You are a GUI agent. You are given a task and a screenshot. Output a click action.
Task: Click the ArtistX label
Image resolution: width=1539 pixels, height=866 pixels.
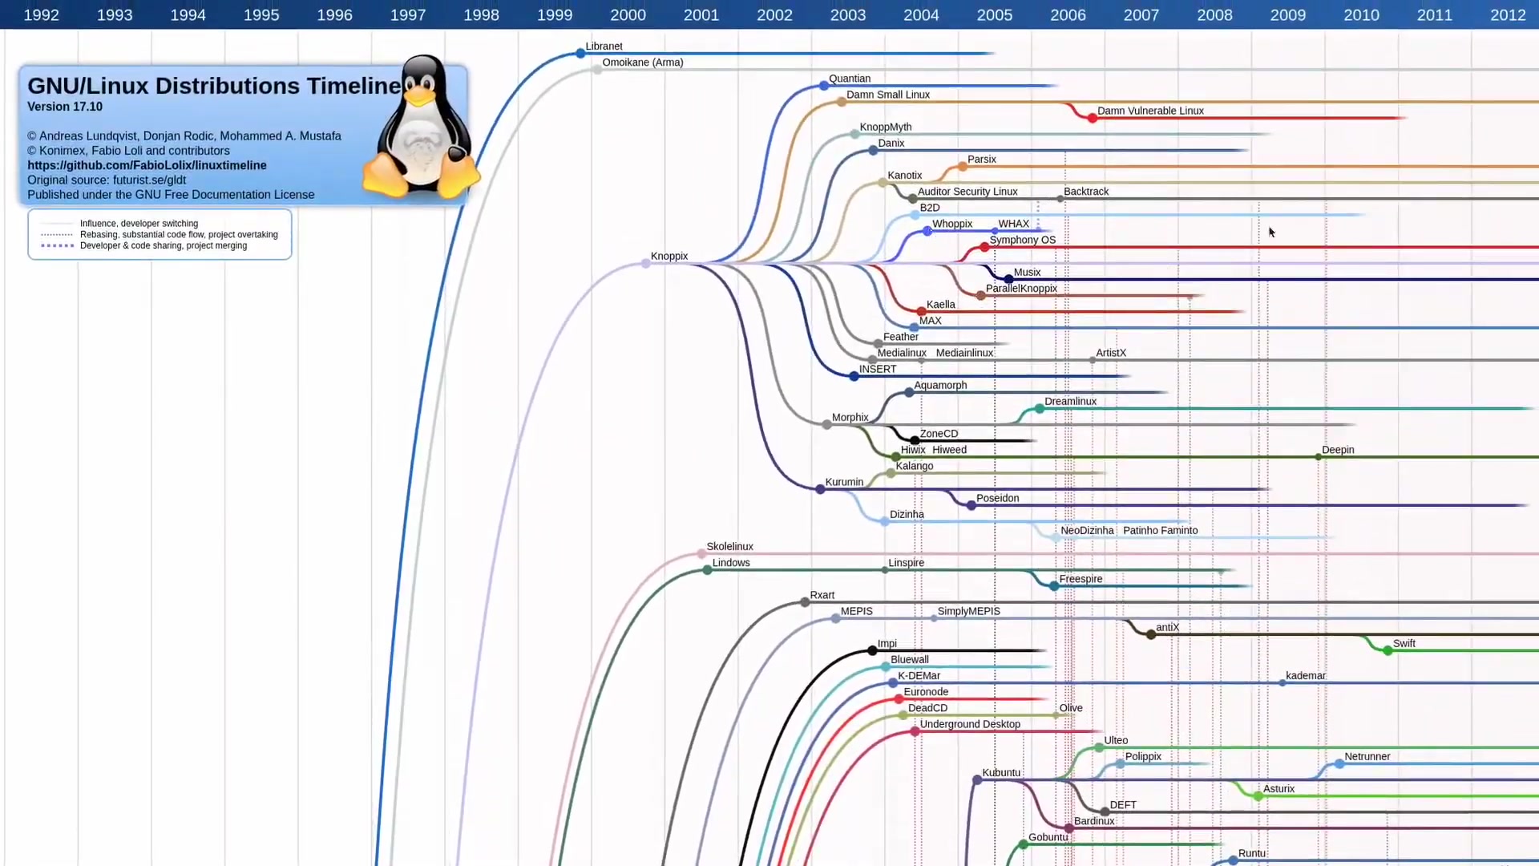1111,353
